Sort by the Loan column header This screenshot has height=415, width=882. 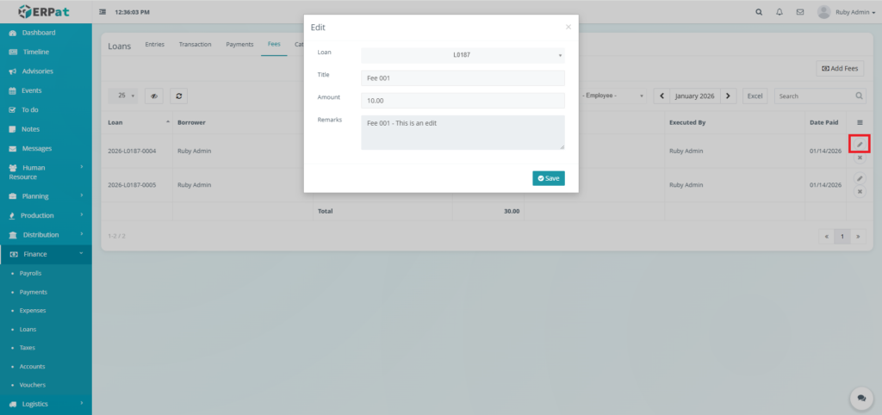tap(137, 122)
